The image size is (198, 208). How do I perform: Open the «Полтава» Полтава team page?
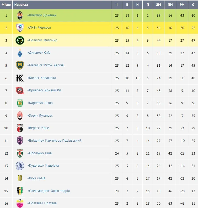42,203
